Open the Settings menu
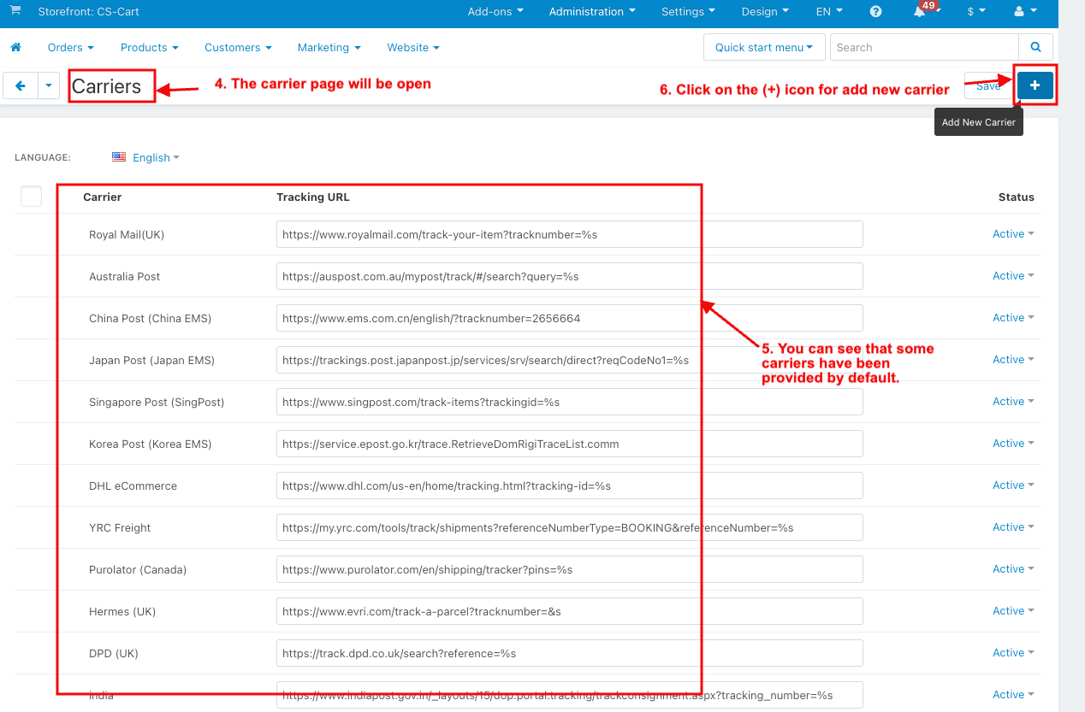The image size is (1085, 712). (688, 12)
